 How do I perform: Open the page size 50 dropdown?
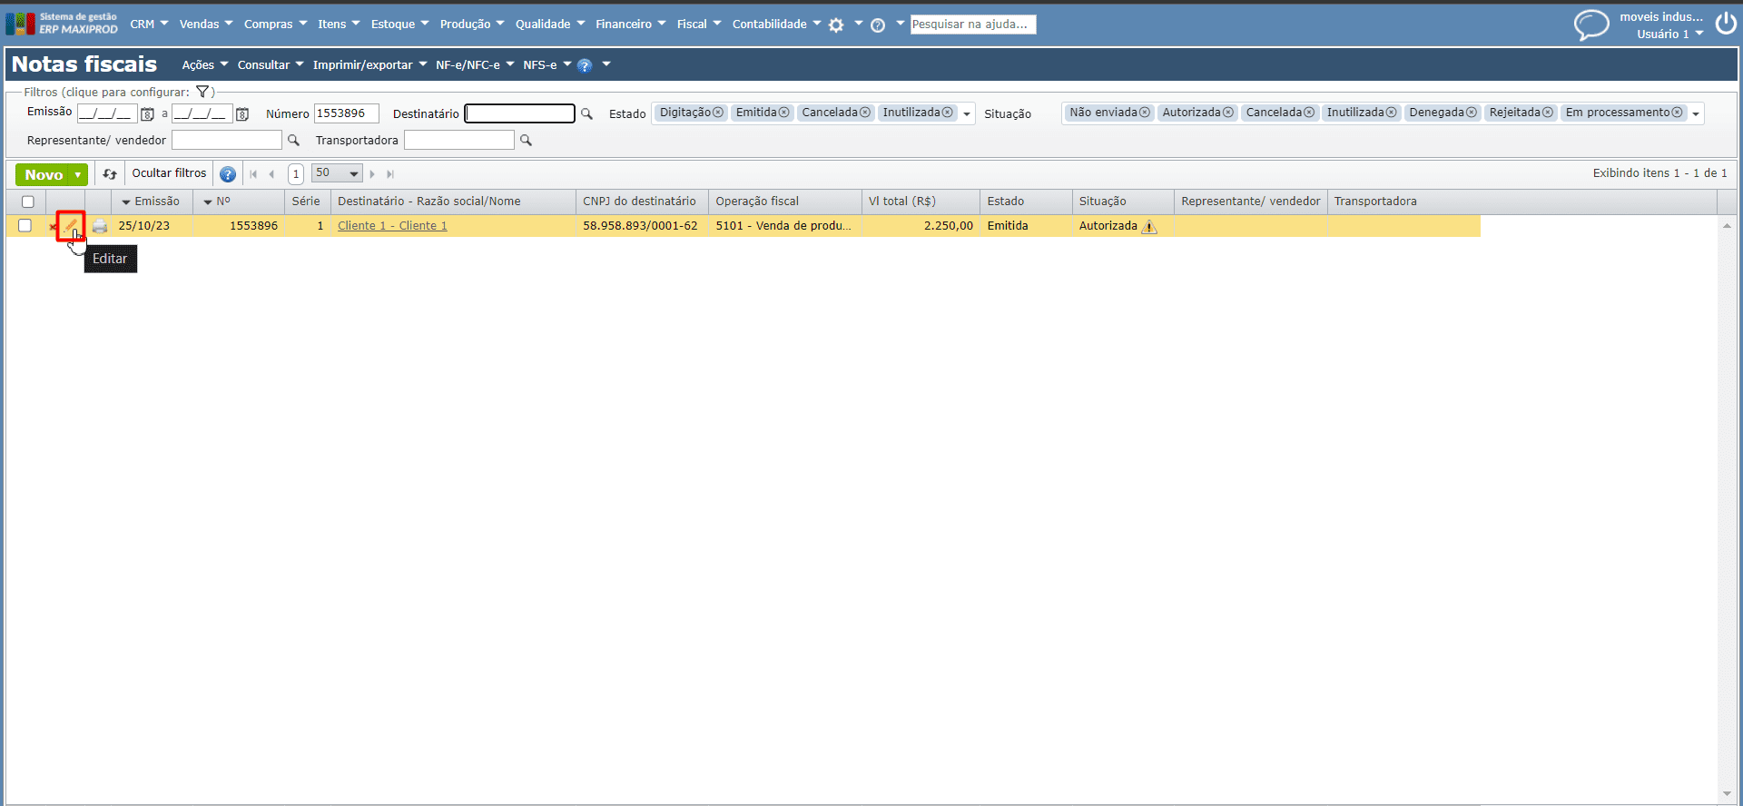[337, 173]
